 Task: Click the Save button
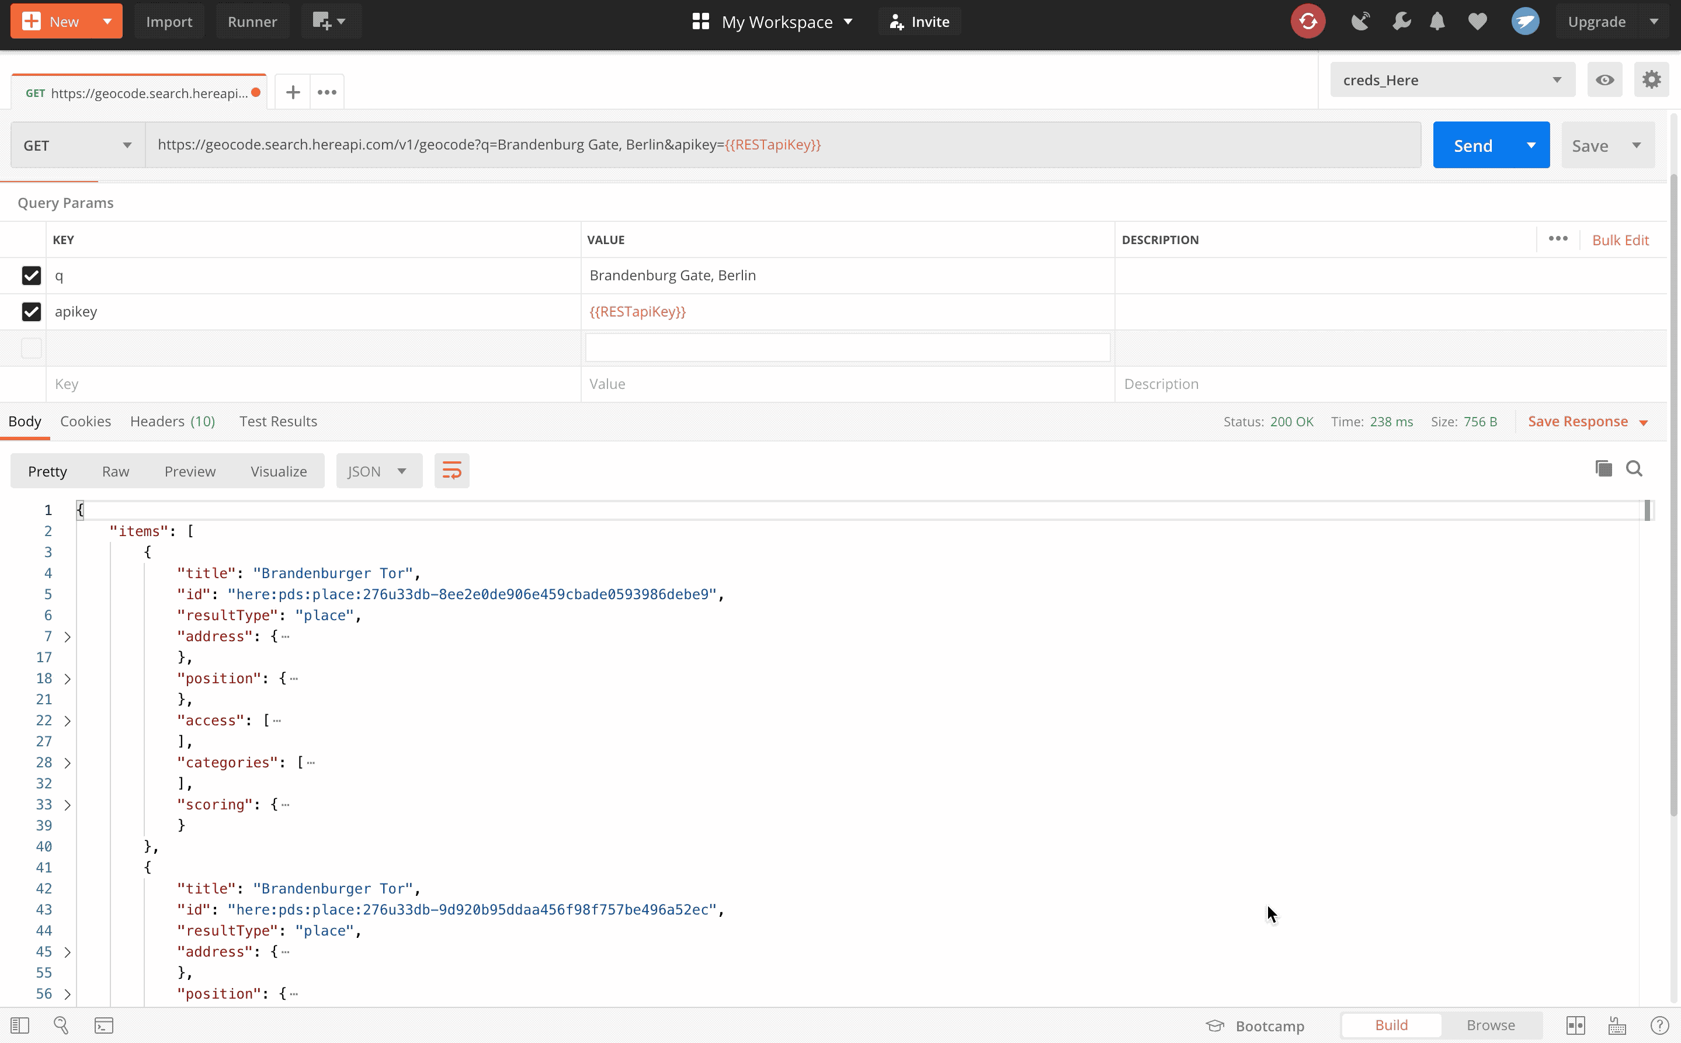click(x=1590, y=145)
